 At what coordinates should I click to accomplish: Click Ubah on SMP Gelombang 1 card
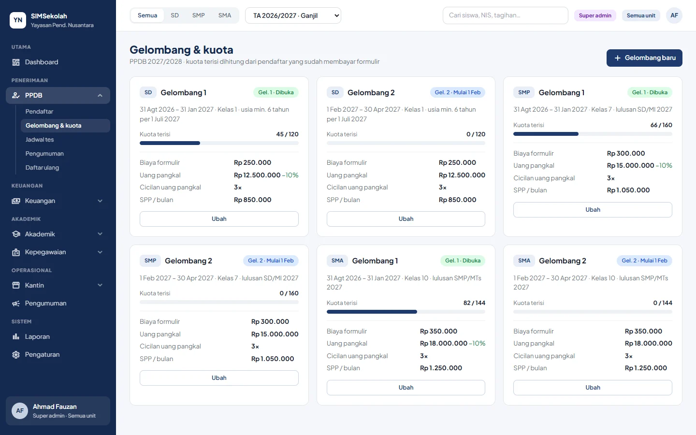click(x=593, y=210)
